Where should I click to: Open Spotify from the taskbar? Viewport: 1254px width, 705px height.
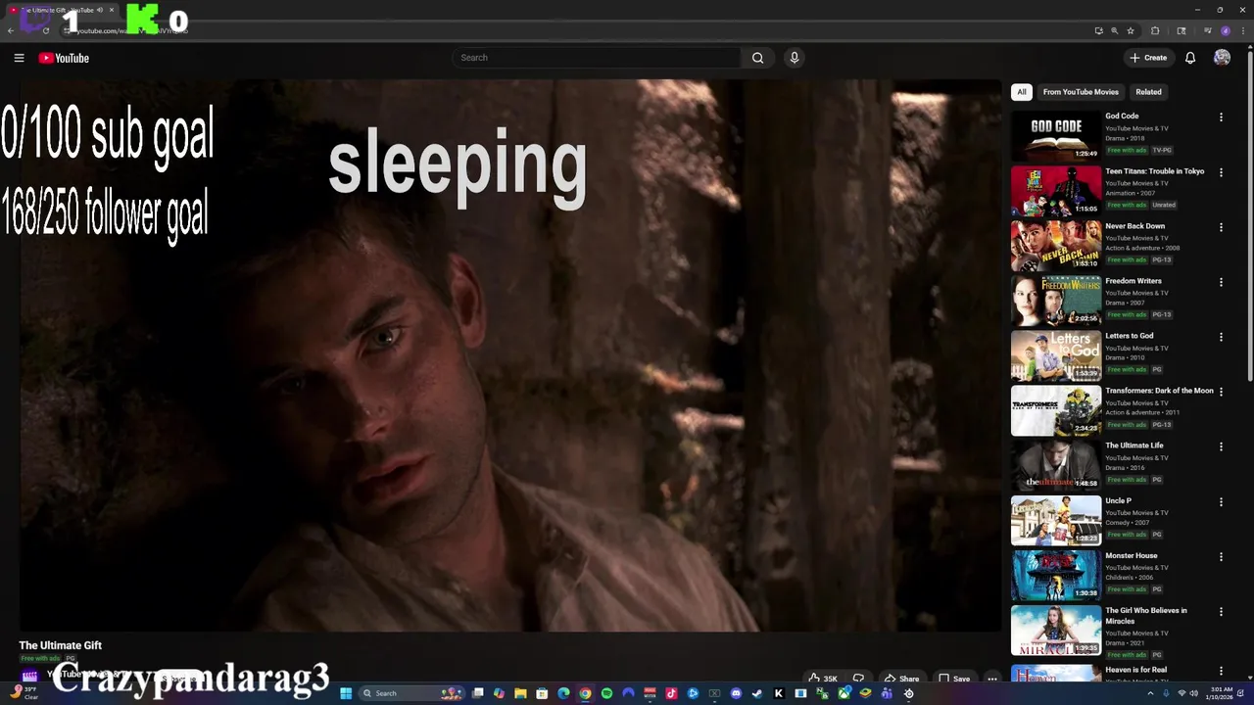pyautogui.click(x=606, y=693)
